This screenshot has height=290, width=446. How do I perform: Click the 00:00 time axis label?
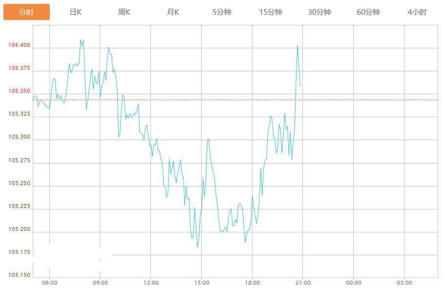tap(354, 283)
